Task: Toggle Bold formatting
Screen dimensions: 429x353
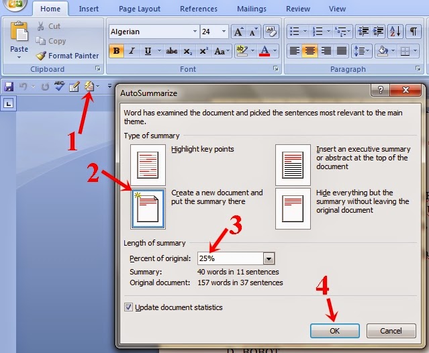Action: [x=116, y=51]
